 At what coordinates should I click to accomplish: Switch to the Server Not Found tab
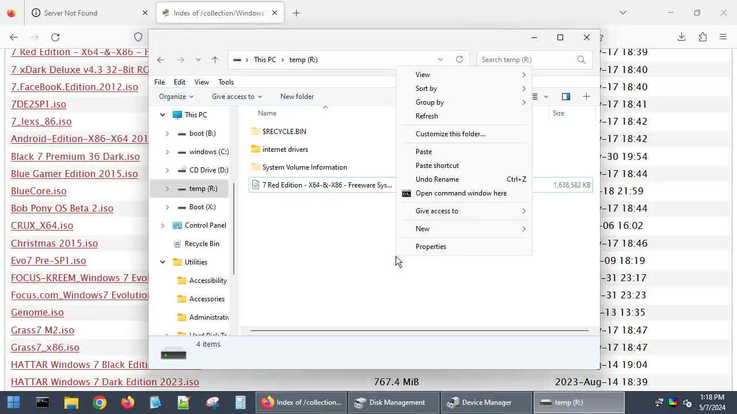[89, 13]
